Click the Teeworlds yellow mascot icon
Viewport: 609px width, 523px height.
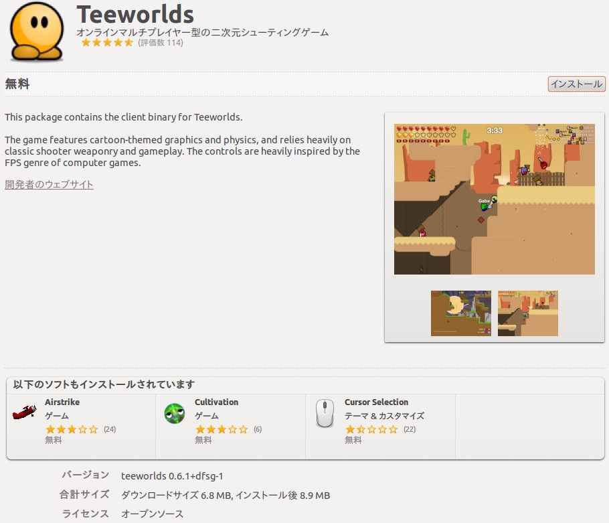pyautogui.click(x=37, y=31)
